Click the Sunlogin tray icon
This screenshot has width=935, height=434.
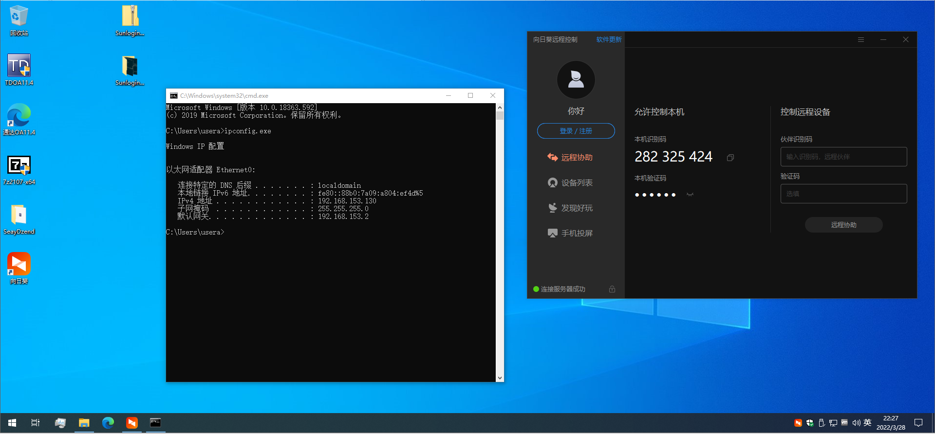point(798,423)
